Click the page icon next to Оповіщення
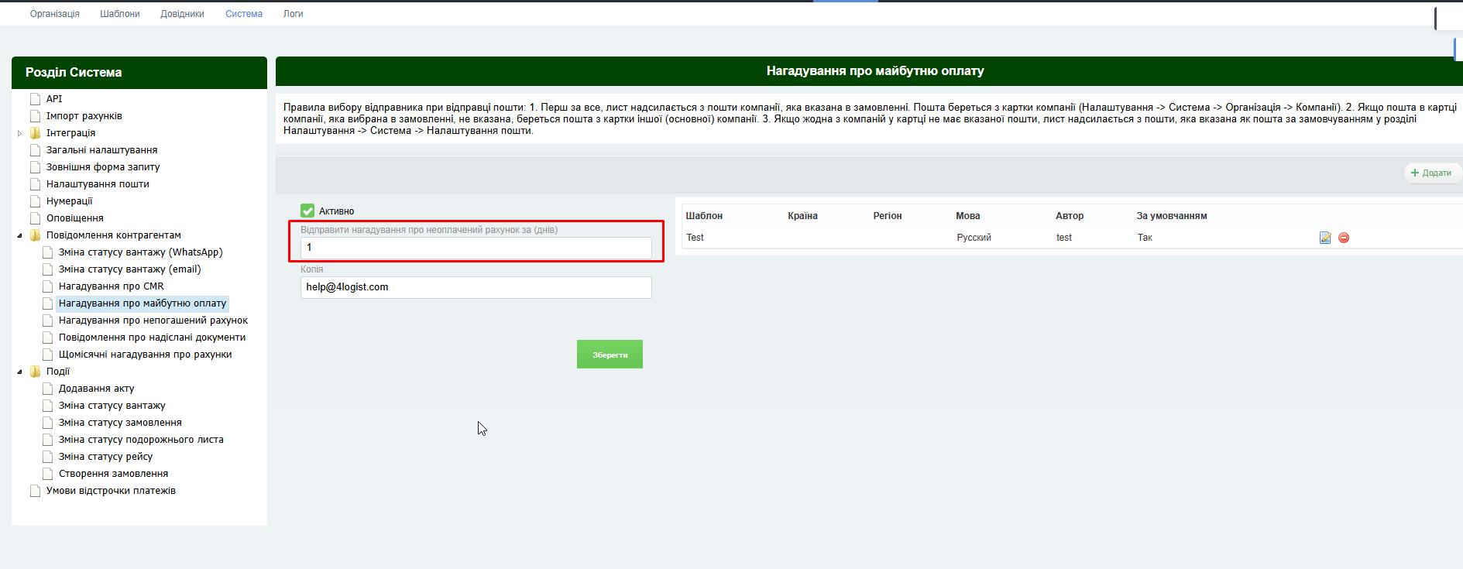 (x=35, y=218)
